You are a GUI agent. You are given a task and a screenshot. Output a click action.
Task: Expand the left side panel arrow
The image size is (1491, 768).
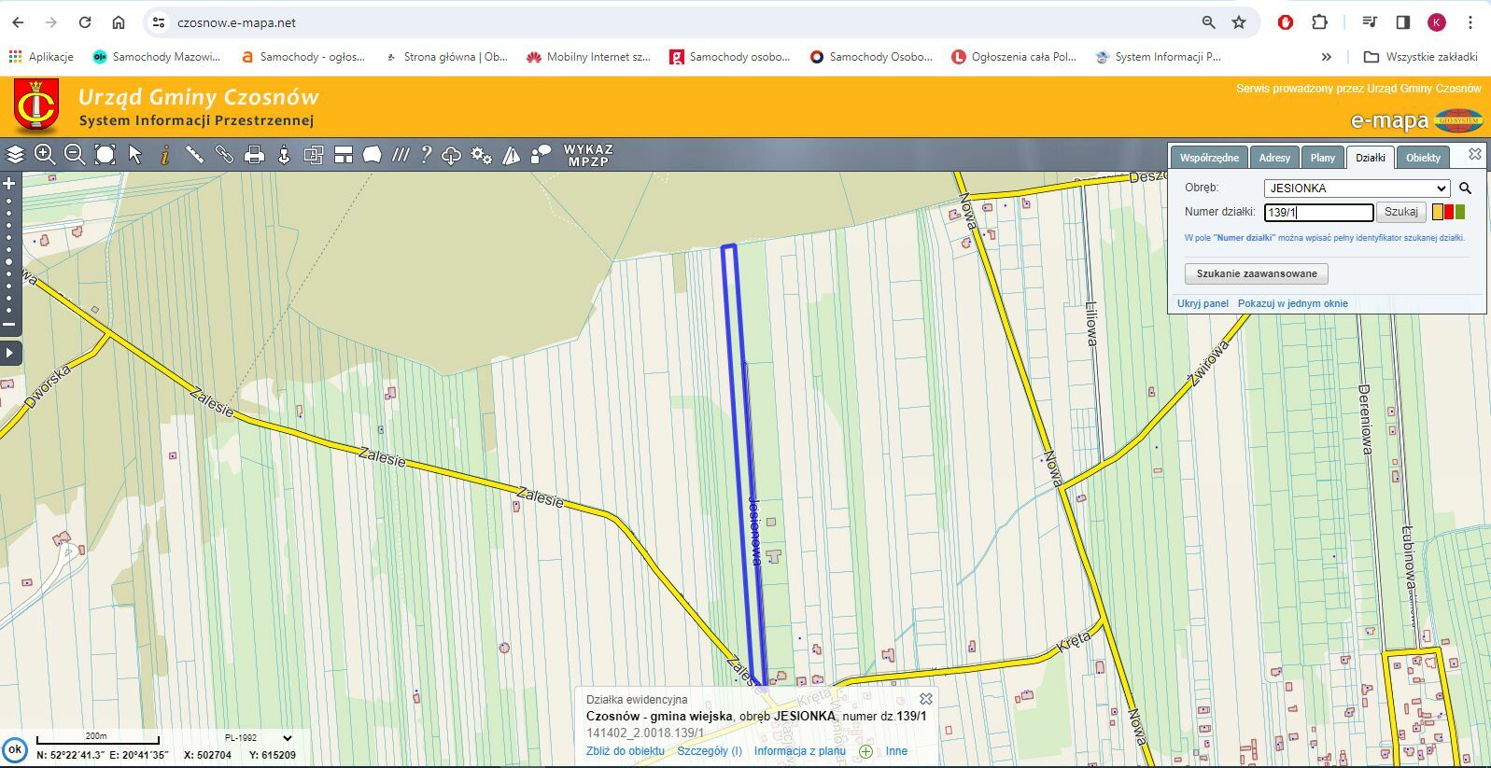click(x=10, y=353)
